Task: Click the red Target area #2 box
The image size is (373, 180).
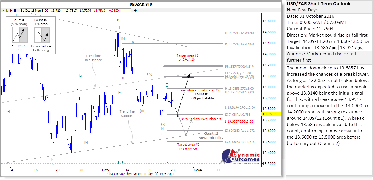Action: click(188, 136)
